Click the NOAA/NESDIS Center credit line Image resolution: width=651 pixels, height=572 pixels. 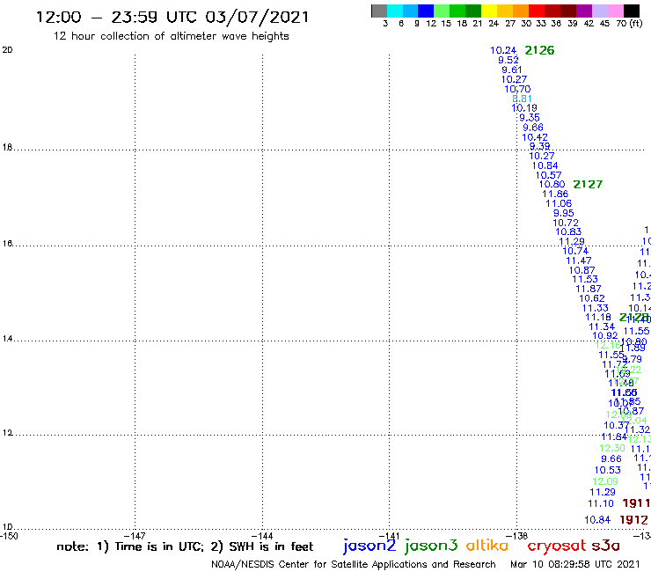click(354, 565)
